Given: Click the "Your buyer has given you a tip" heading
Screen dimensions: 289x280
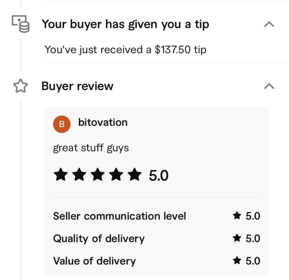Looking at the screenshot, I should pos(125,25).
